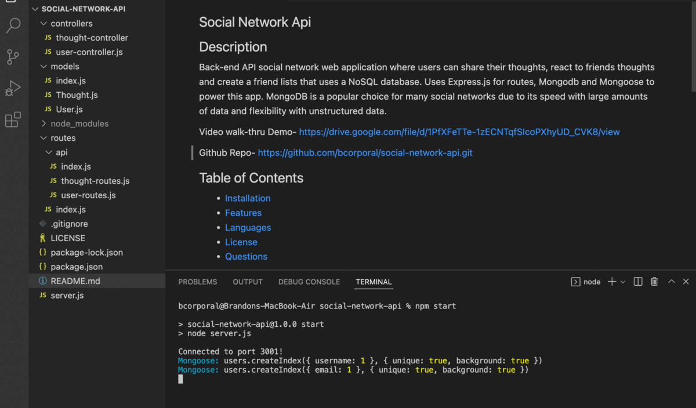Viewport: 696px width, 408px height.
Task: Click the new terminal plus icon
Action: 611,282
